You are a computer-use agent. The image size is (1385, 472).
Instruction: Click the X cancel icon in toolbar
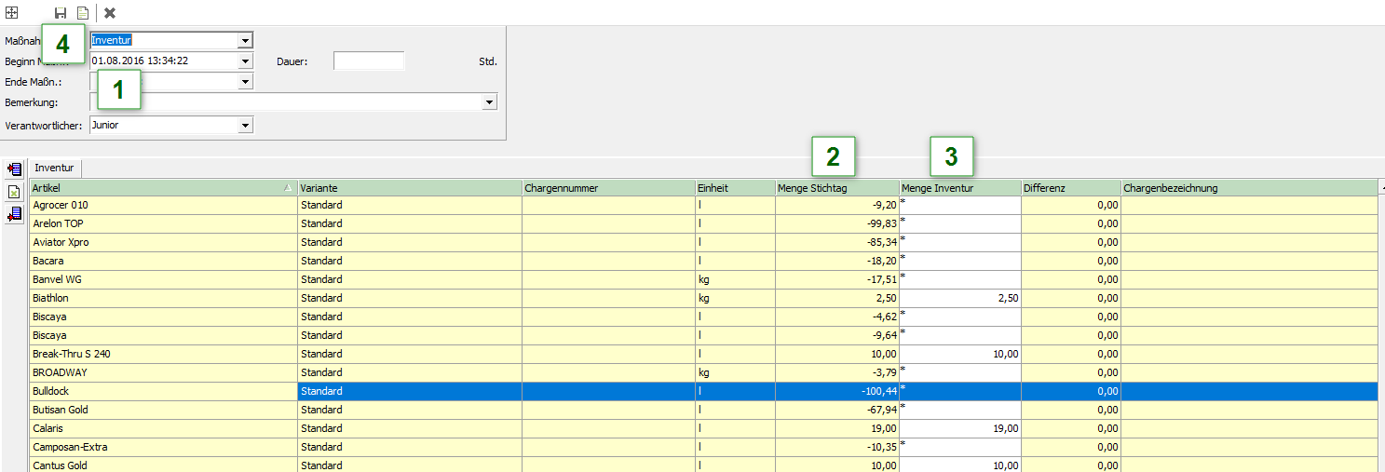pyautogui.click(x=110, y=13)
